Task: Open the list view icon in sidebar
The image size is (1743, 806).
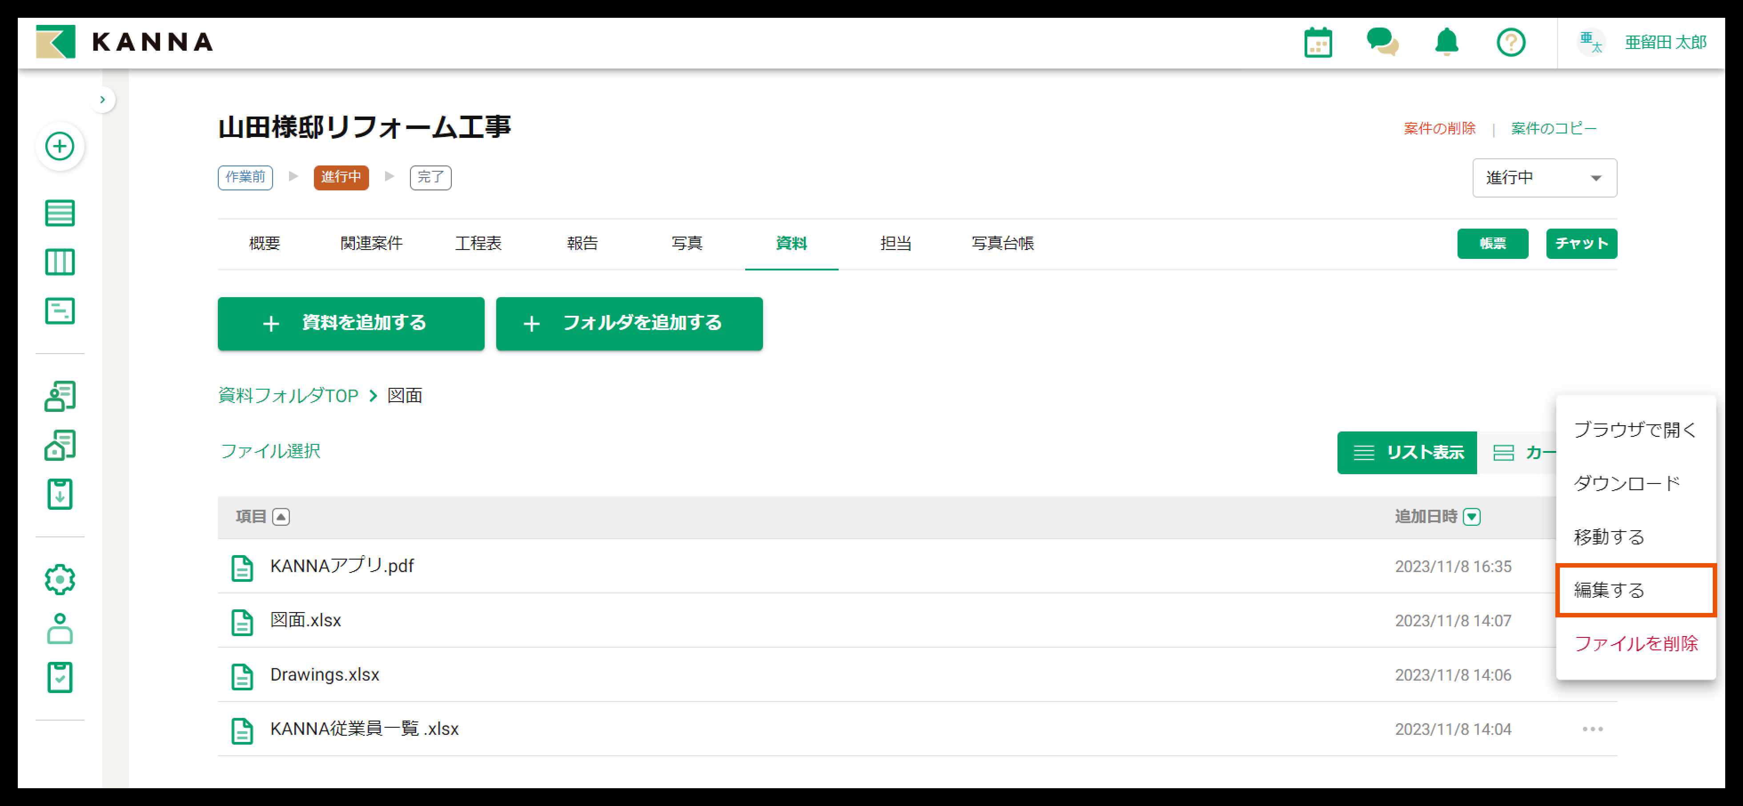Action: [60, 213]
